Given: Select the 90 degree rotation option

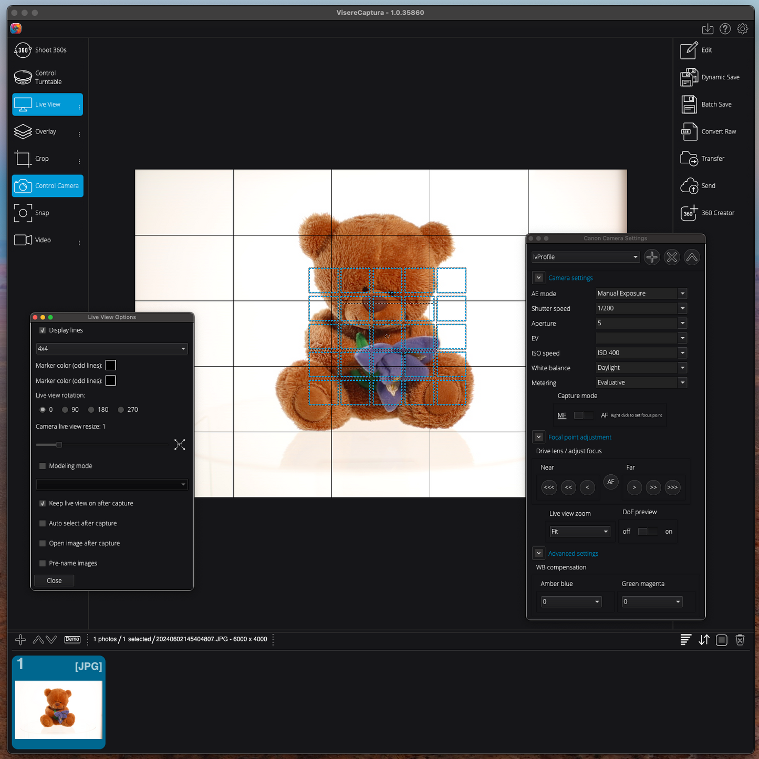Looking at the screenshot, I should pyautogui.click(x=65, y=410).
